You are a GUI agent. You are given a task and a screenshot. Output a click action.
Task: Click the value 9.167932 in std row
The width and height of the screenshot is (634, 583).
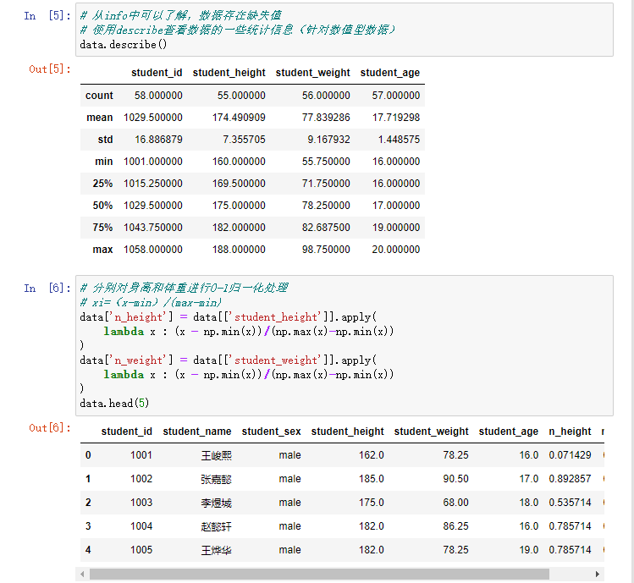(x=328, y=140)
